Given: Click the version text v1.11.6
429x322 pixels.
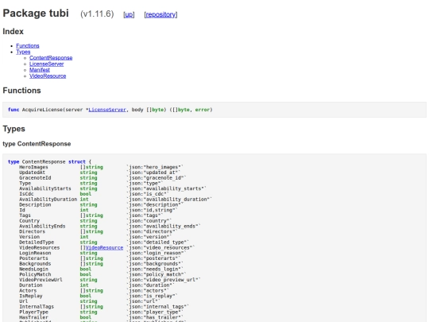Looking at the screenshot, I should [97, 14].
